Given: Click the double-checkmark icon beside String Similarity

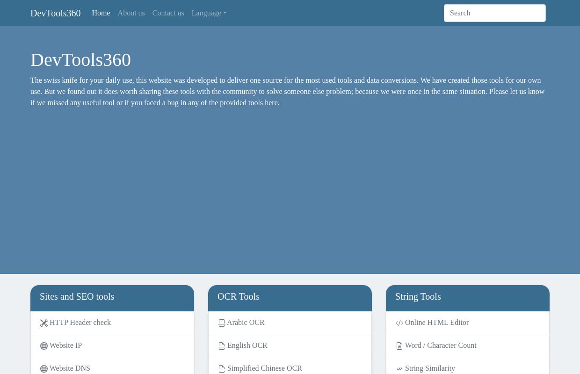Looking at the screenshot, I should click(x=399, y=369).
